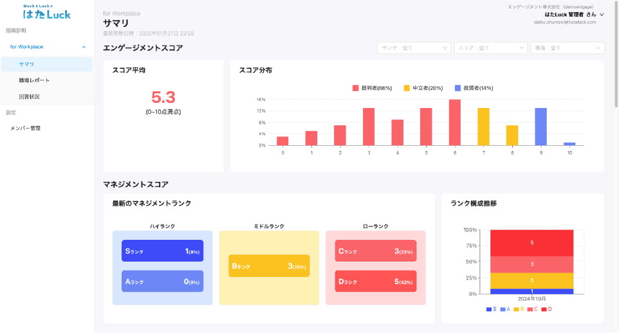Image resolution: width=619 pixels, height=333 pixels.
Task: Click the 2024年10月 axis label
Action: pyautogui.click(x=531, y=299)
